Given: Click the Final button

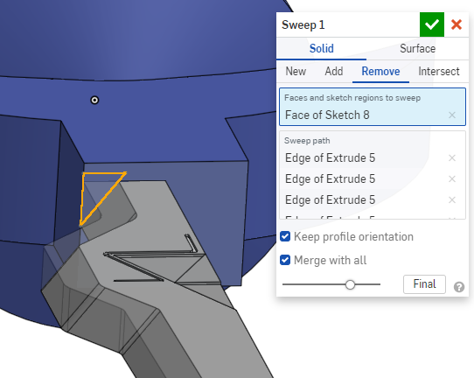Looking at the screenshot, I should tap(424, 284).
